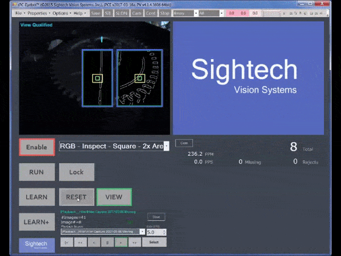This screenshot has height=256, width=341.
Task: Toggle the VIEW button
Action: (x=114, y=197)
